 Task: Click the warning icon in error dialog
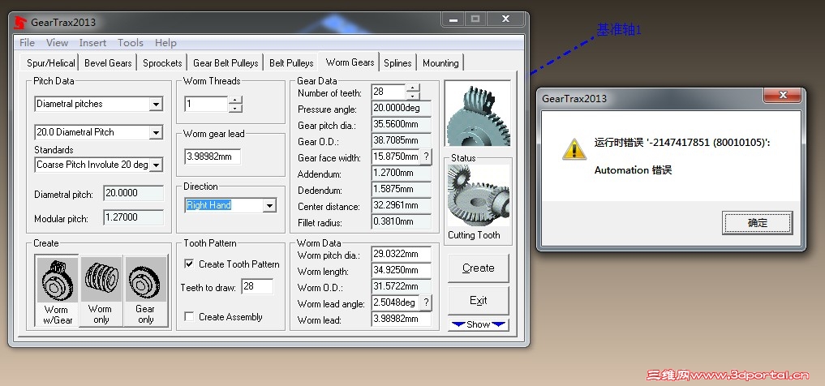pyautogui.click(x=574, y=149)
